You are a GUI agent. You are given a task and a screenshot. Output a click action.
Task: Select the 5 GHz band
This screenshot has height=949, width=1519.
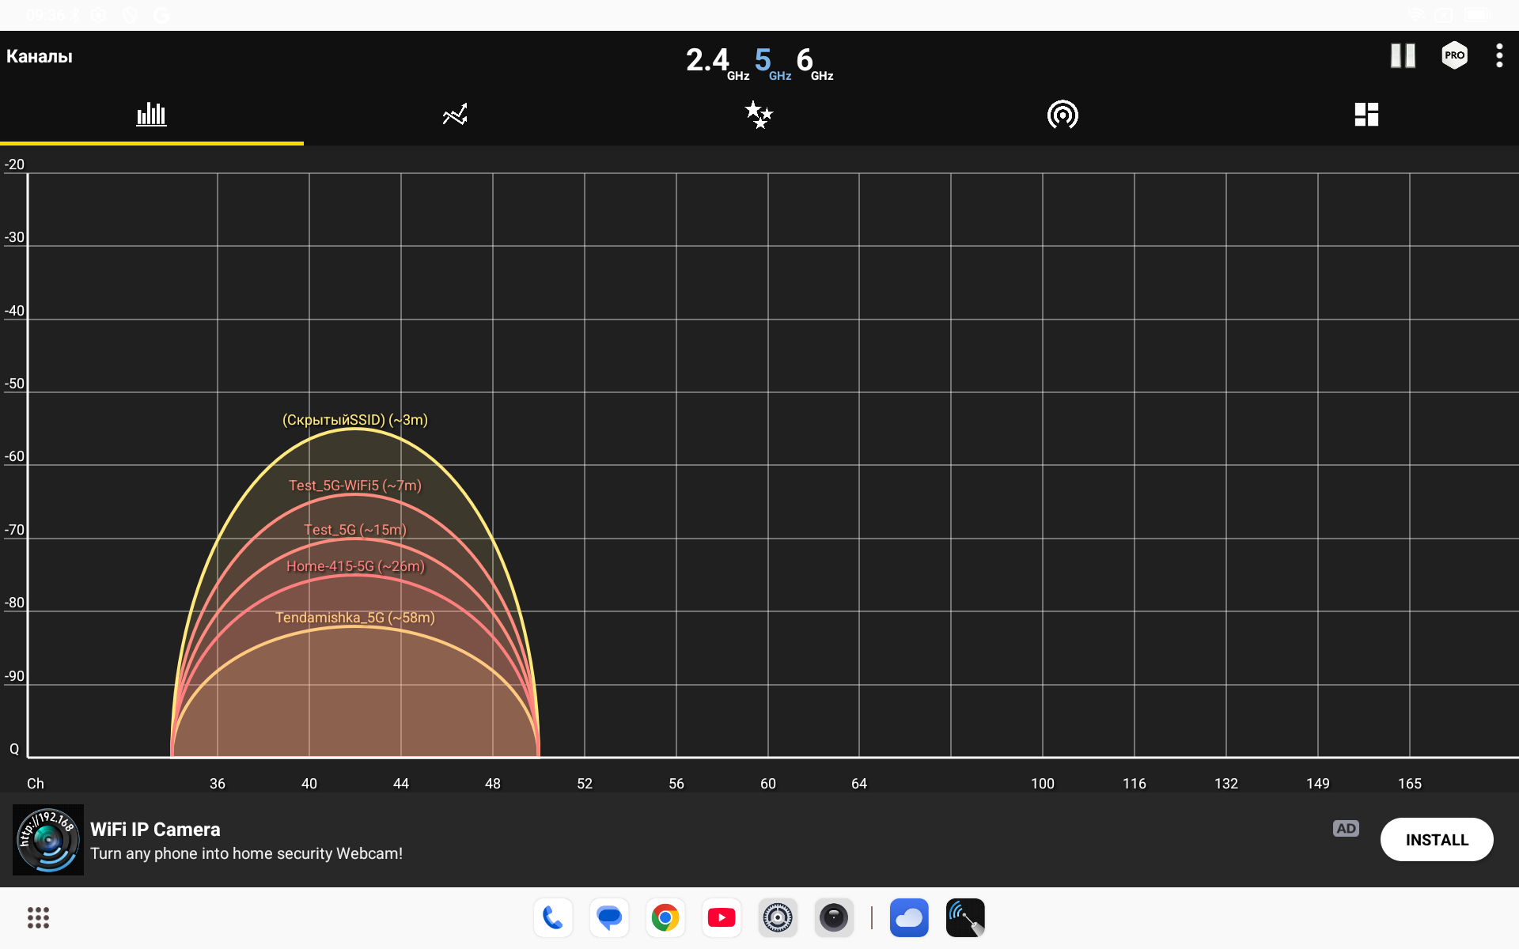tap(769, 62)
